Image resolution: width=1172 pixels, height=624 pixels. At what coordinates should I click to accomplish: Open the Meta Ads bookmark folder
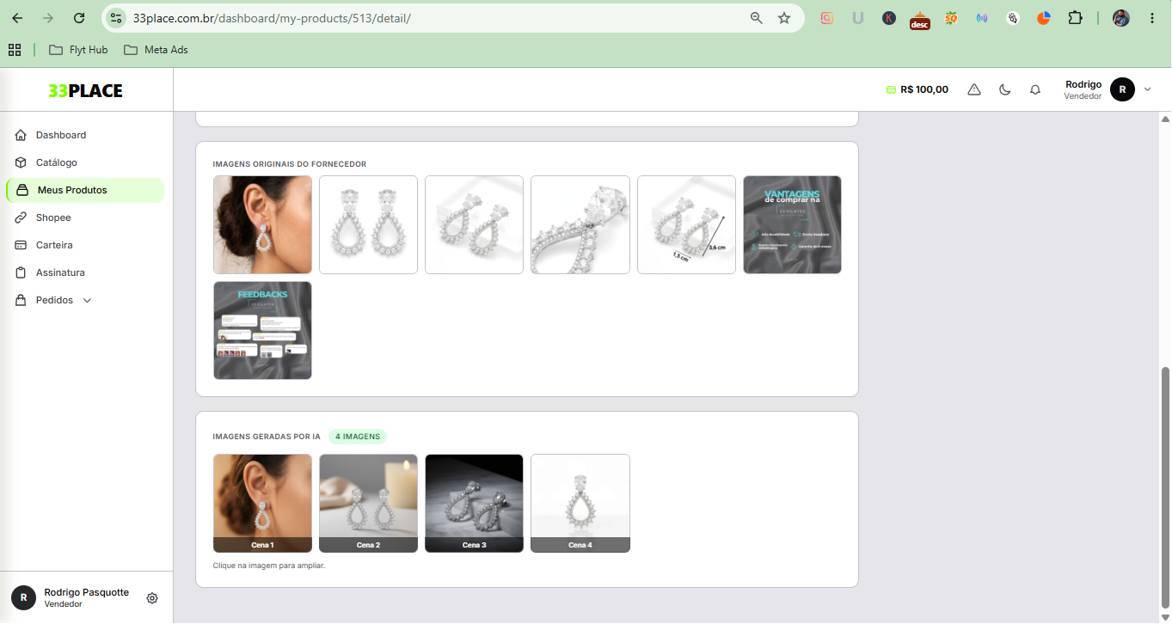156,50
